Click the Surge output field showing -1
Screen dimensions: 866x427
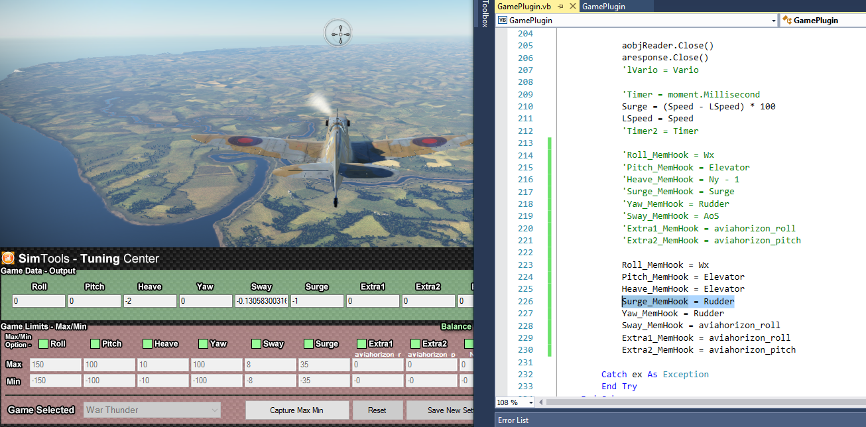(317, 301)
